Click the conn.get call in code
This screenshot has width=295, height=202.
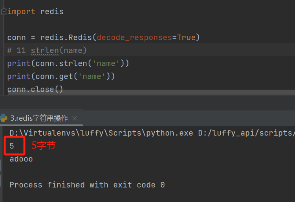[55, 76]
